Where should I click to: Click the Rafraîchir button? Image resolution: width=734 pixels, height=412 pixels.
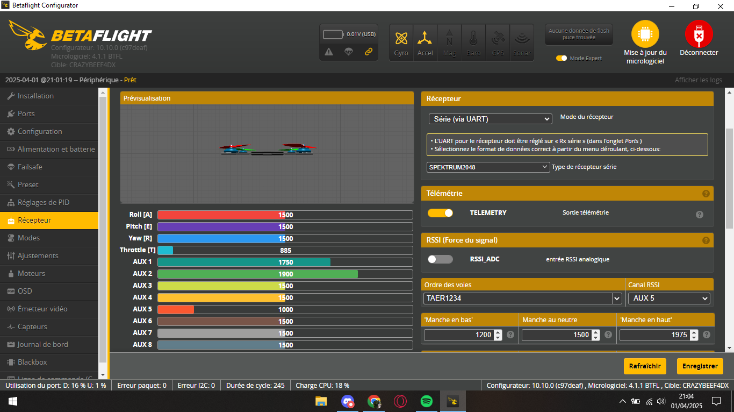point(645,366)
